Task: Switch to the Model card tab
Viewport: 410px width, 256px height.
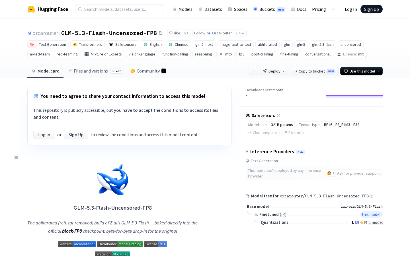Action: coord(46,71)
